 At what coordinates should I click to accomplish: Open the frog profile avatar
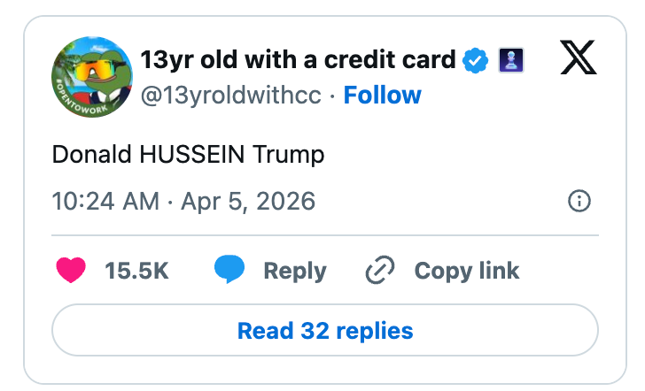click(92, 77)
